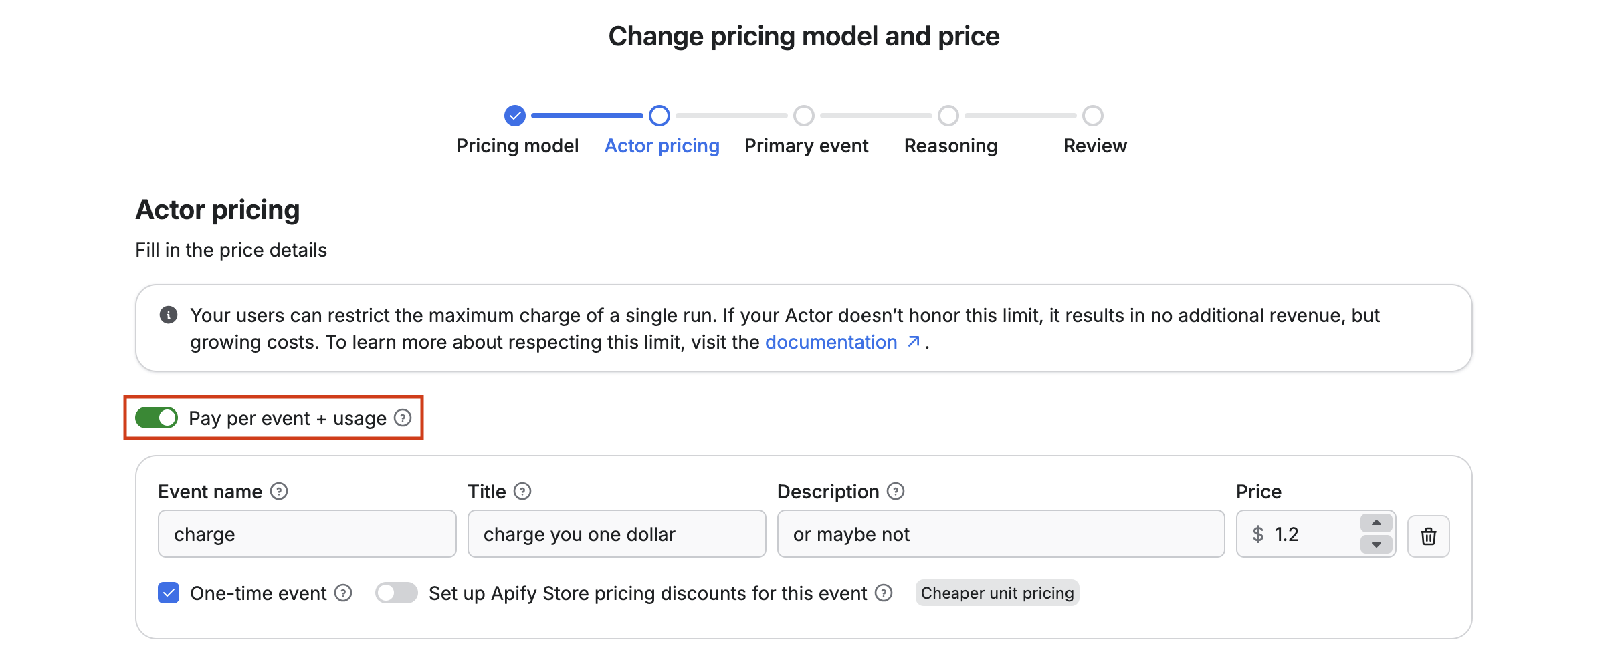Open help tooltip next to Event name
The width and height of the screenshot is (1624, 656).
(278, 491)
